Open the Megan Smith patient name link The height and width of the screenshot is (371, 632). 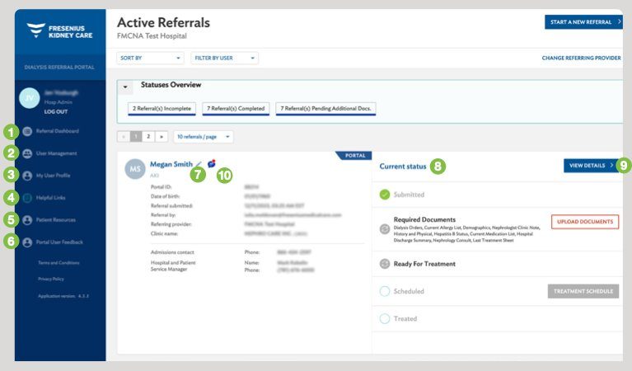point(171,164)
